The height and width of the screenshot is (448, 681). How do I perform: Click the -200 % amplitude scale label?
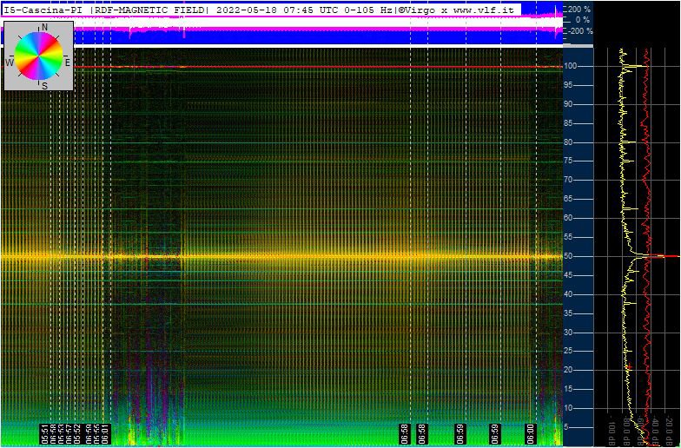click(578, 30)
